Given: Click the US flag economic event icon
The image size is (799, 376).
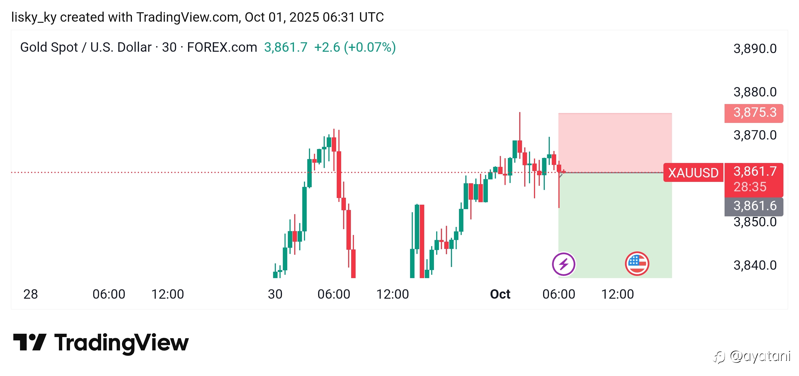Looking at the screenshot, I should point(637,264).
